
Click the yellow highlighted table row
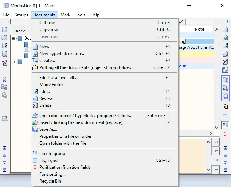pyautogui.click(x=196, y=54)
